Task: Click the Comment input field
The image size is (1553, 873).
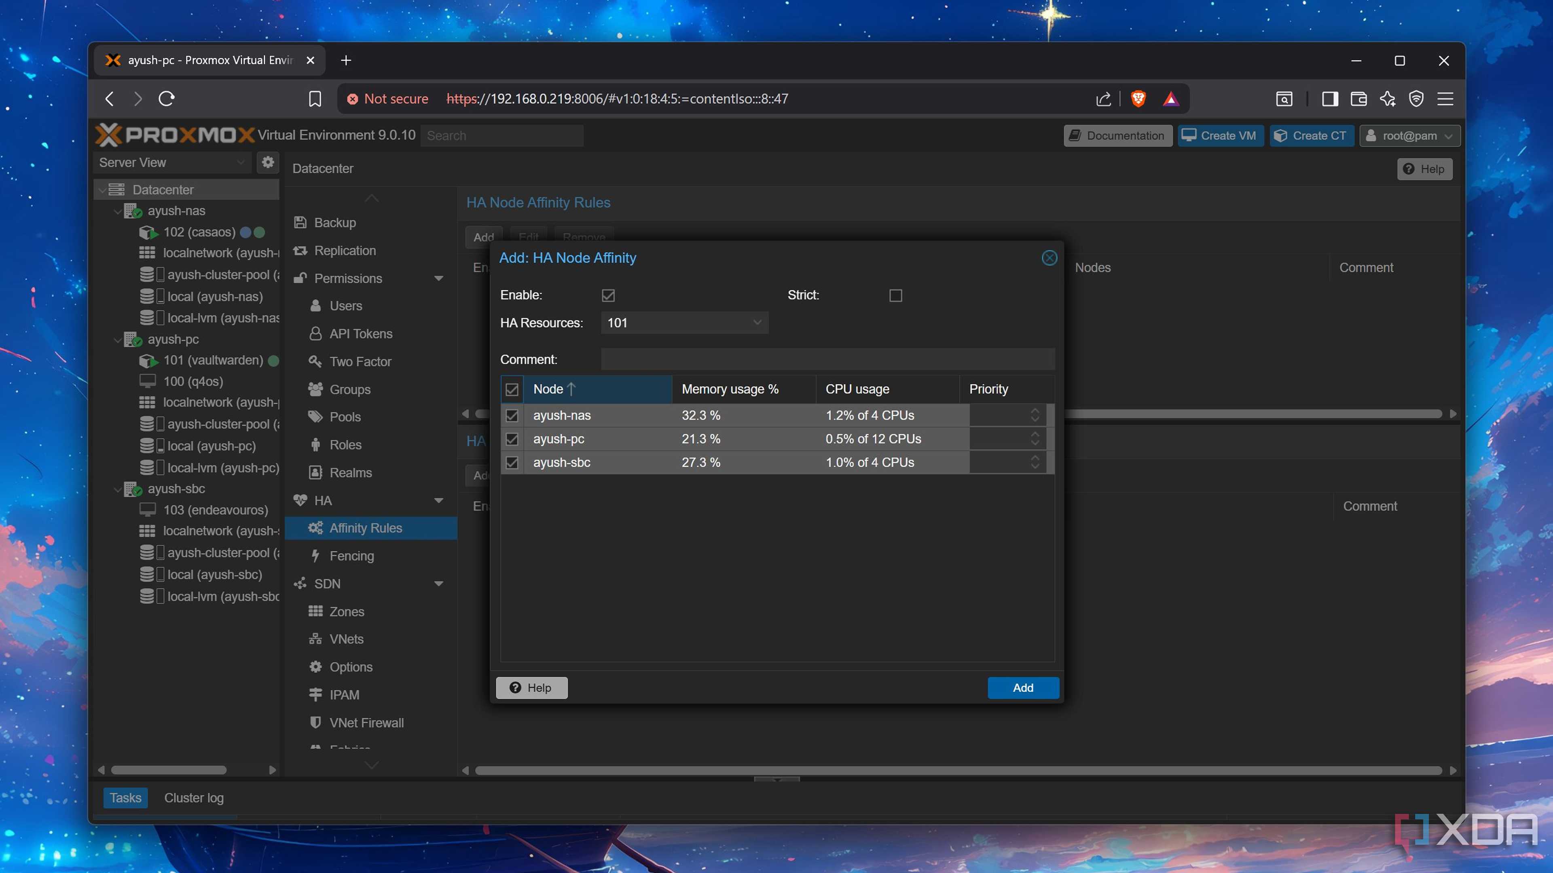Action: click(827, 359)
